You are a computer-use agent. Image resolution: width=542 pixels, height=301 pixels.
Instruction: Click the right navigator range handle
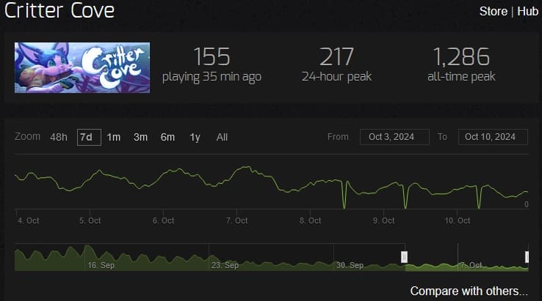pyautogui.click(x=527, y=257)
